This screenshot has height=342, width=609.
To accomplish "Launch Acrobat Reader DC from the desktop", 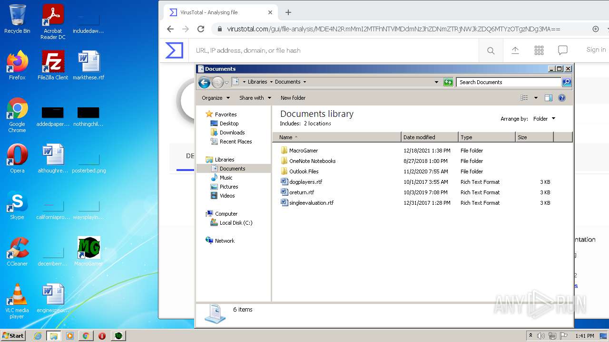I will 53,21.
